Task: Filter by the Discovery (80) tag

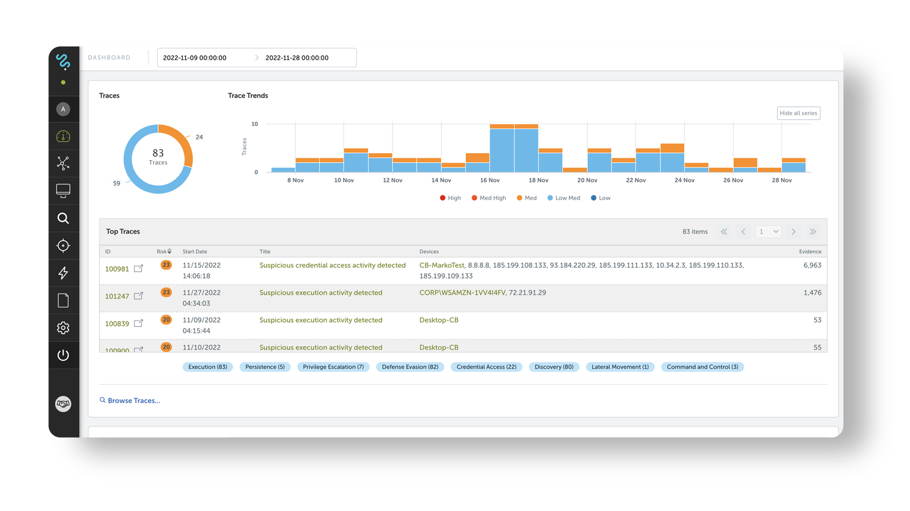Action: coord(554,367)
